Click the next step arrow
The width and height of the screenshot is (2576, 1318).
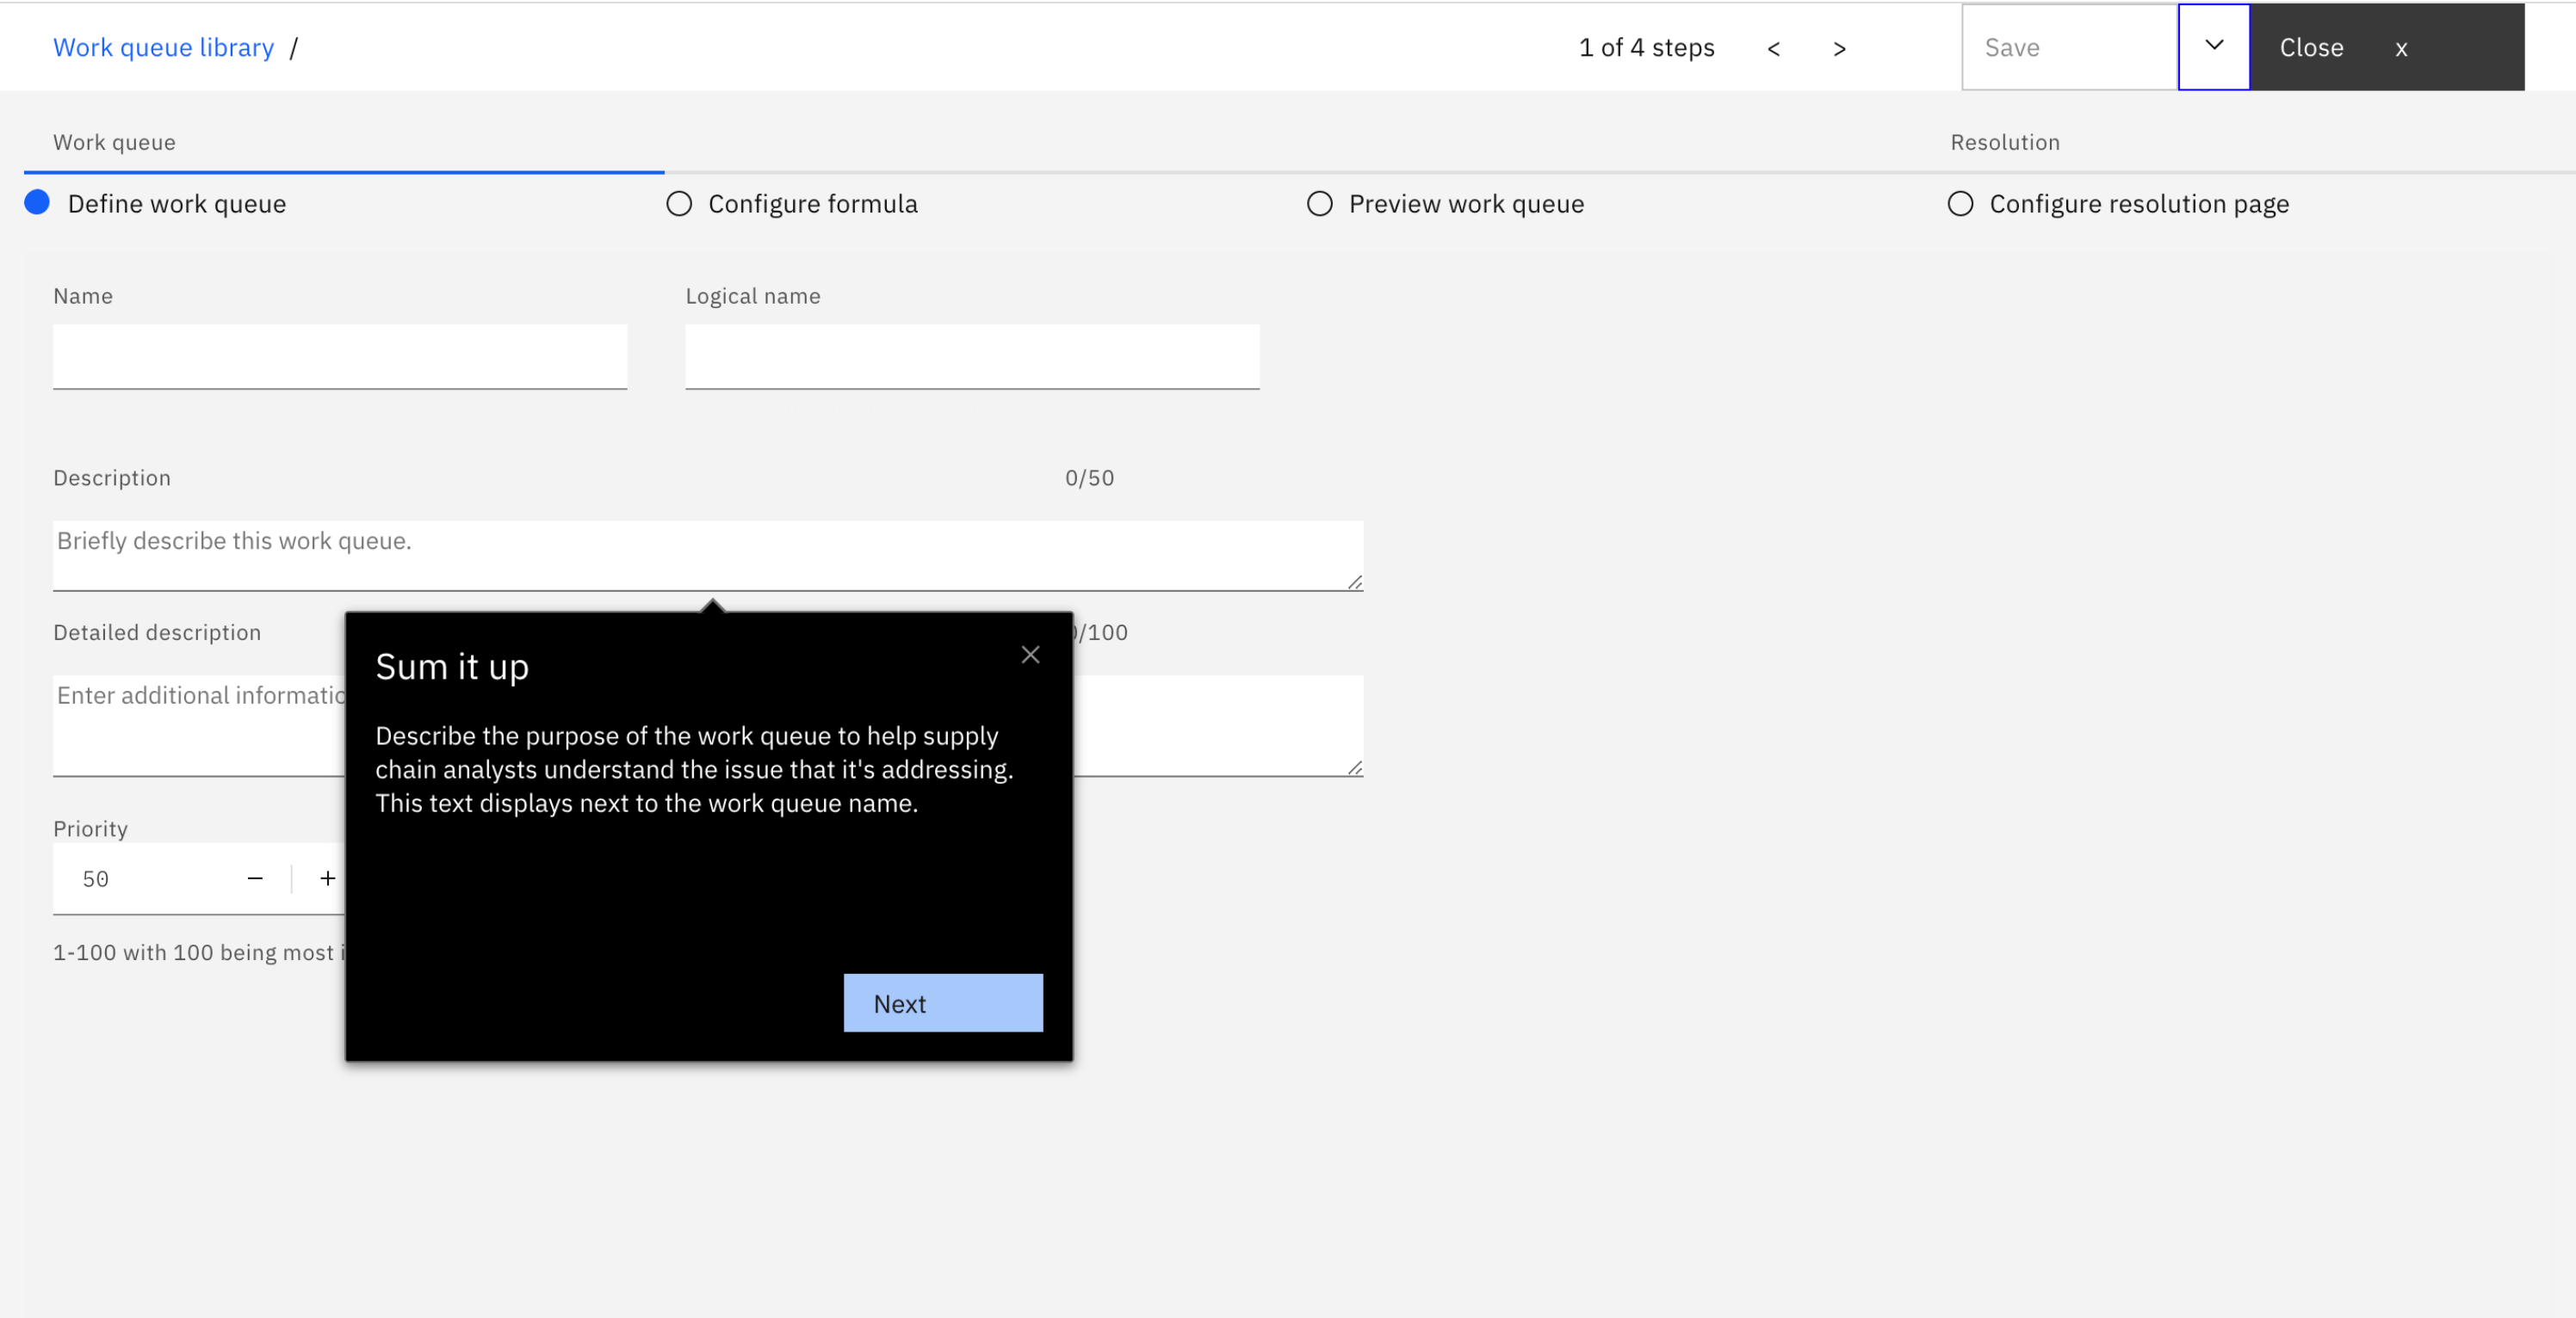1839,48
